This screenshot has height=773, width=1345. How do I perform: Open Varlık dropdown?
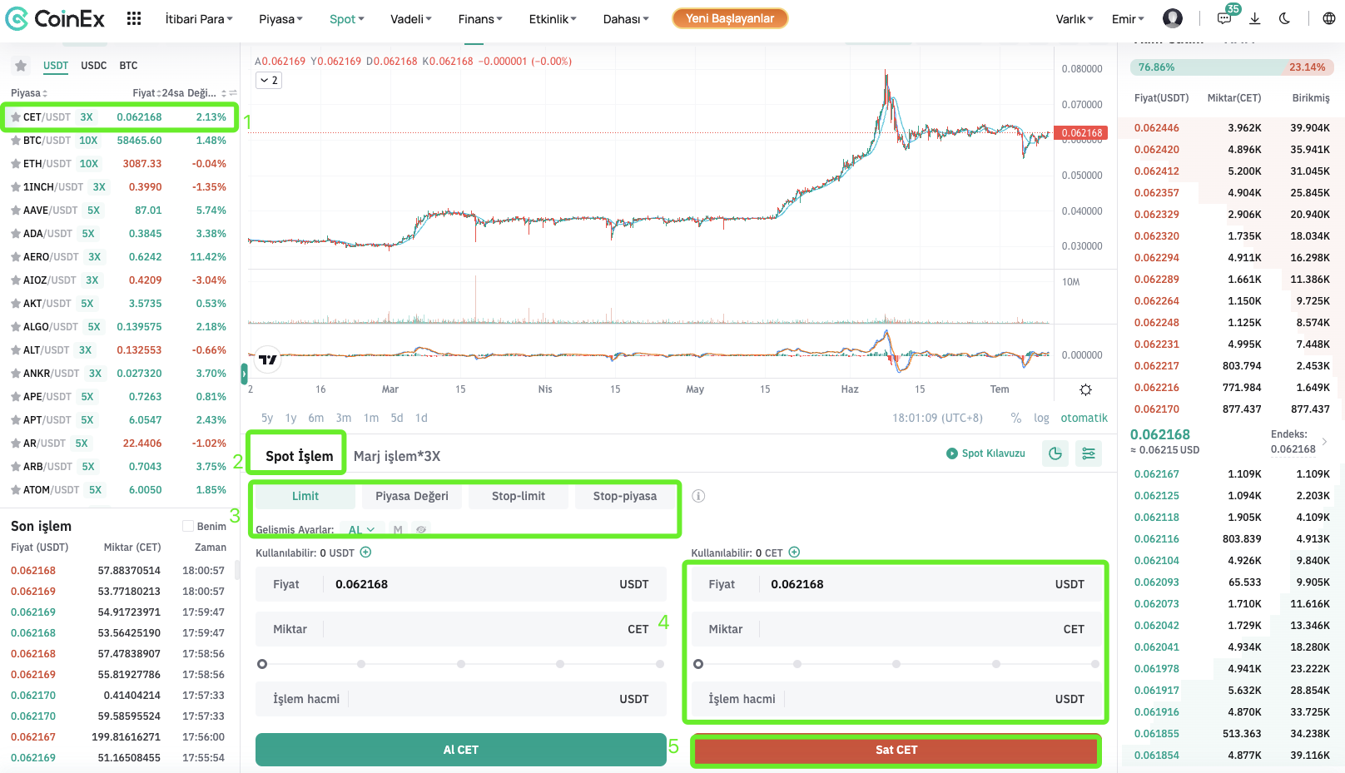click(1075, 19)
